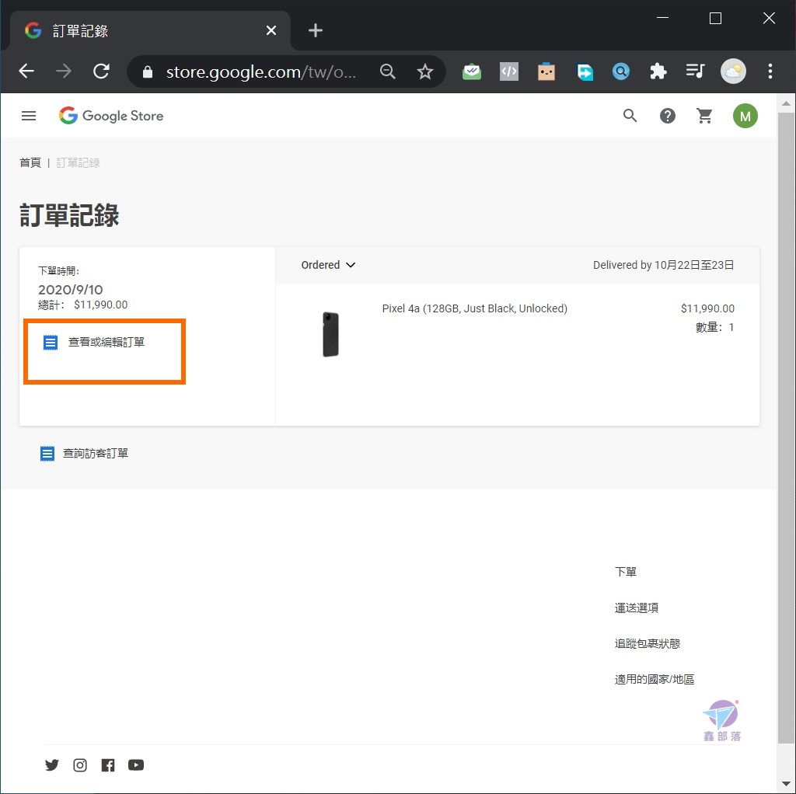Click the zoom magnifier in the address bar

[x=387, y=71]
